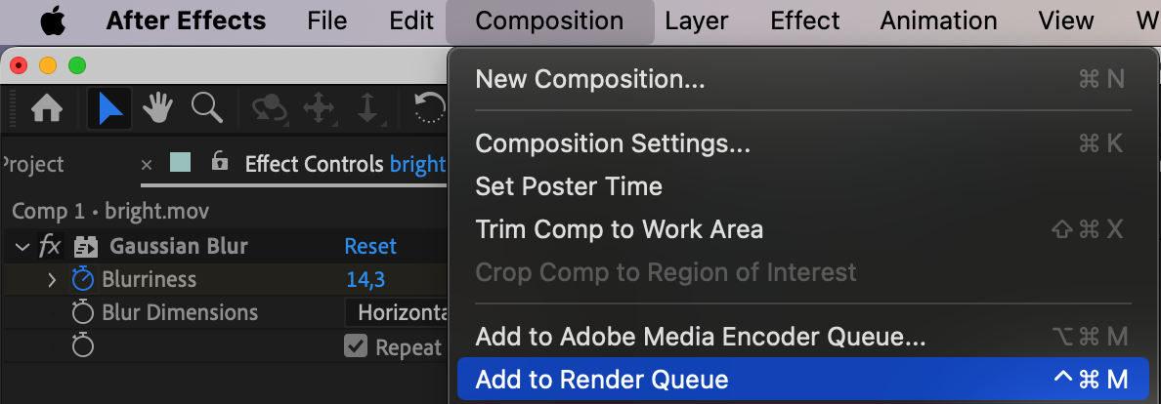Select the Pan camera tool

(x=319, y=109)
